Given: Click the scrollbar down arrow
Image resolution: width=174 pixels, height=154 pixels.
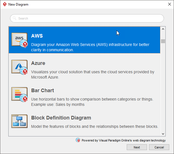Looking at the screenshot, I should 163,134.
